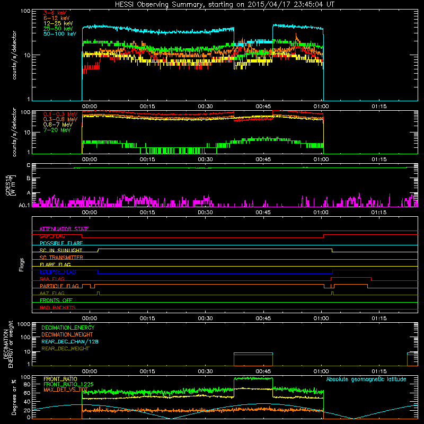Click the FRONT_RATIO legend entry
This screenshot has width=424, height=424.
[x=60, y=379]
